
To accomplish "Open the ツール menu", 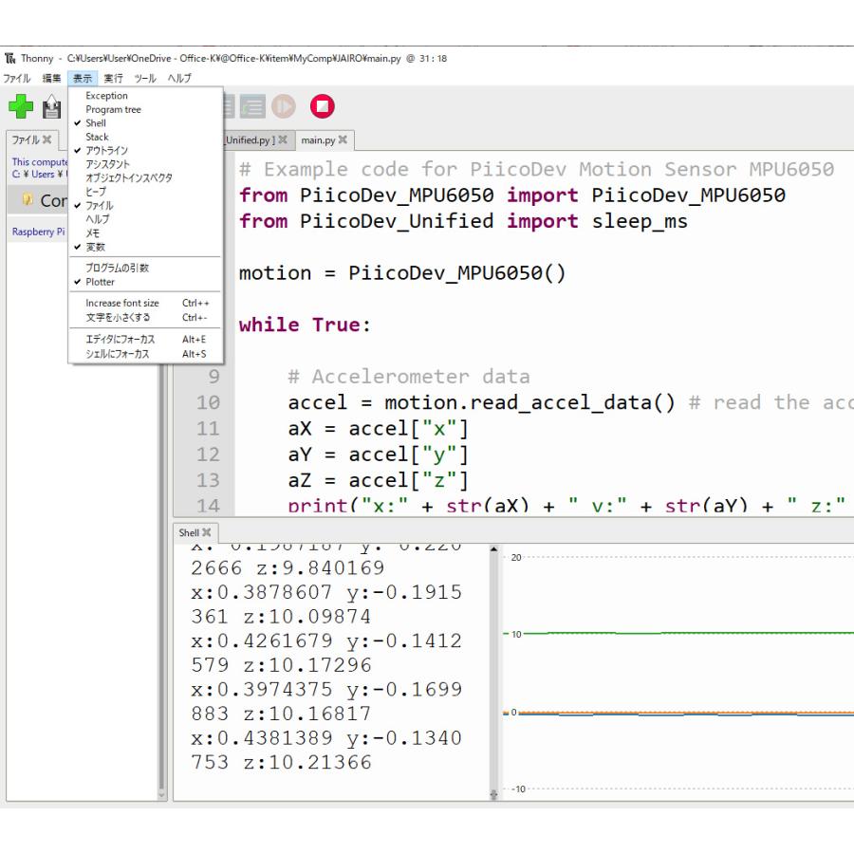I will pyautogui.click(x=145, y=78).
